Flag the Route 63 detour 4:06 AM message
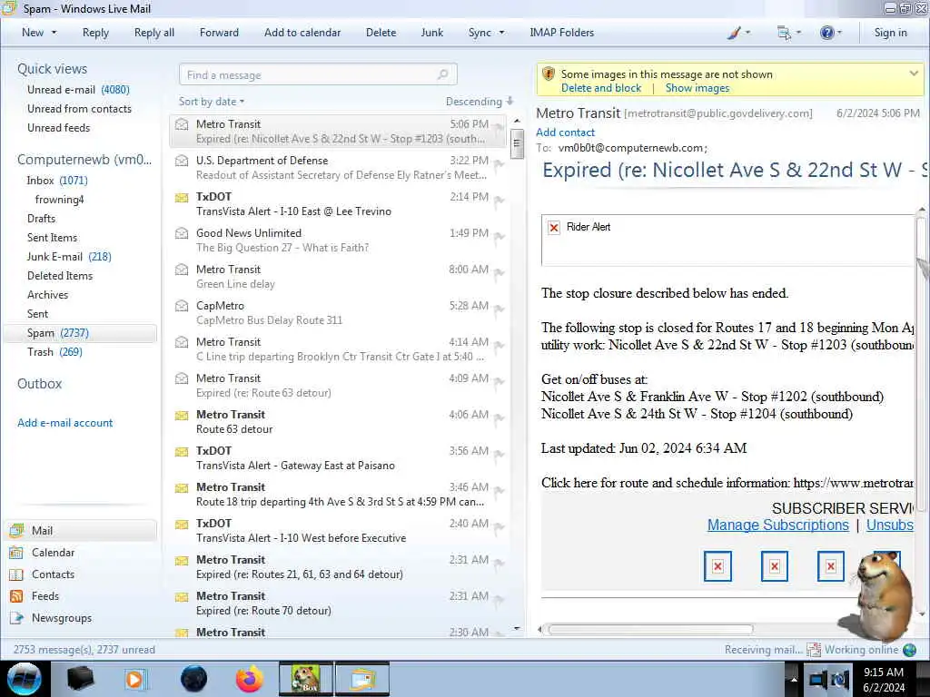930x697 pixels. click(x=499, y=418)
